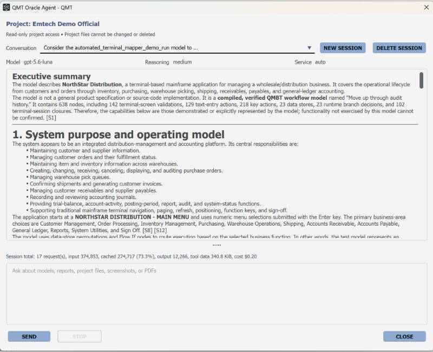Image resolution: width=433 pixels, height=352 pixels.
Task: Open the [S12] source citation
Action: pyautogui.click(x=160, y=231)
